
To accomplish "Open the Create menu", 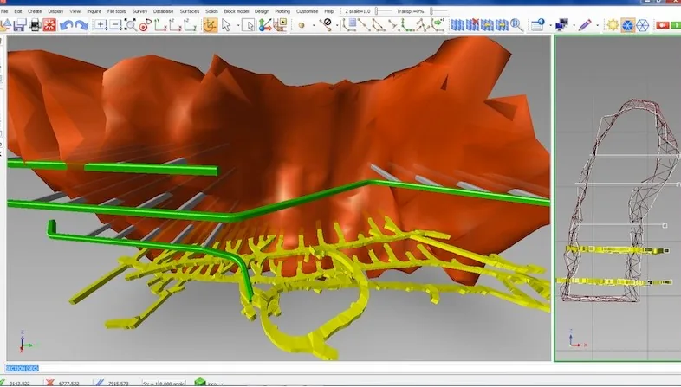I will [35, 11].
